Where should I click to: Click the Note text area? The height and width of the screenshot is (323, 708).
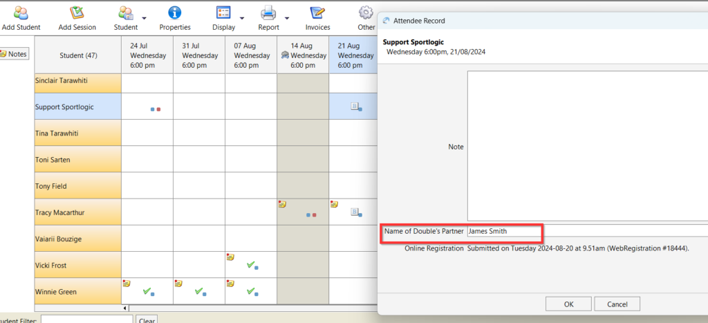(588, 146)
